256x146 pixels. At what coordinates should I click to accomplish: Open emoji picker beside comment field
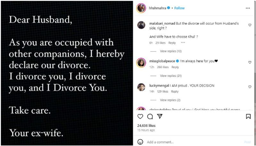140,142
